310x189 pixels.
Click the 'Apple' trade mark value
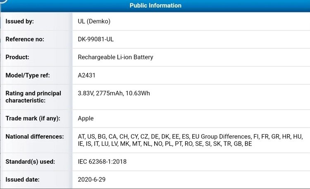click(x=86, y=118)
